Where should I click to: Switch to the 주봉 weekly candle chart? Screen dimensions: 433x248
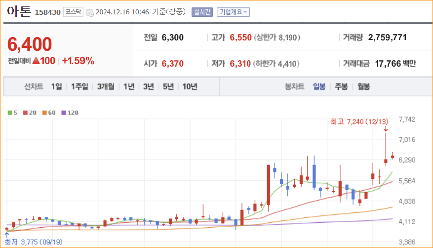coord(341,87)
